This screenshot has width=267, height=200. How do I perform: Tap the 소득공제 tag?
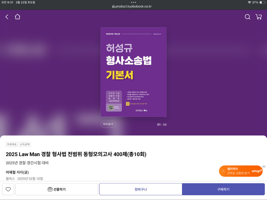pos(25,144)
